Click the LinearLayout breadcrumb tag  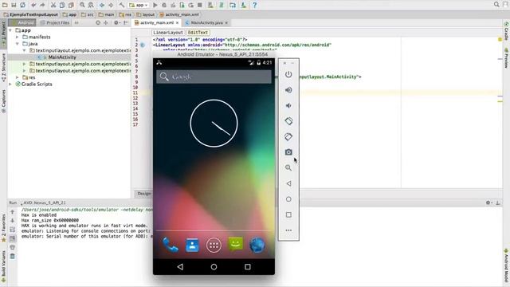pos(168,33)
